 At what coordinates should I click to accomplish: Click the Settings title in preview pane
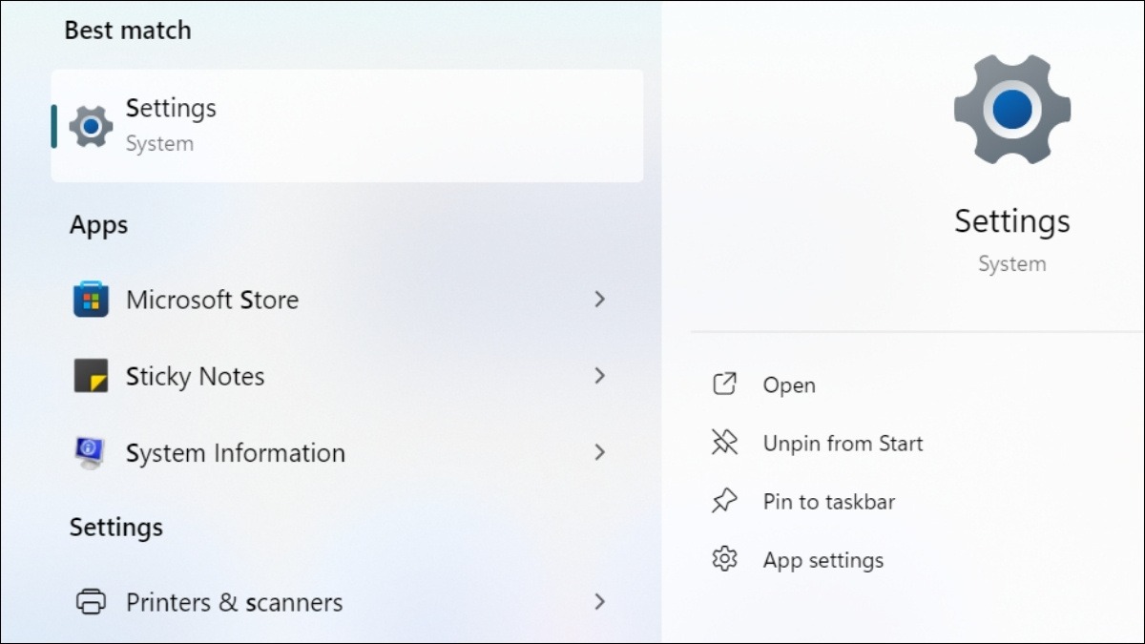point(1012,221)
